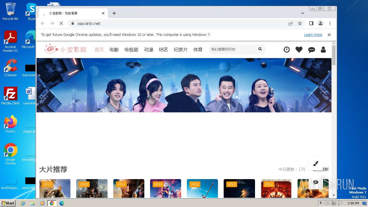
Task: Select the 首页 navigation tab
Action: [x=99, y=49]
